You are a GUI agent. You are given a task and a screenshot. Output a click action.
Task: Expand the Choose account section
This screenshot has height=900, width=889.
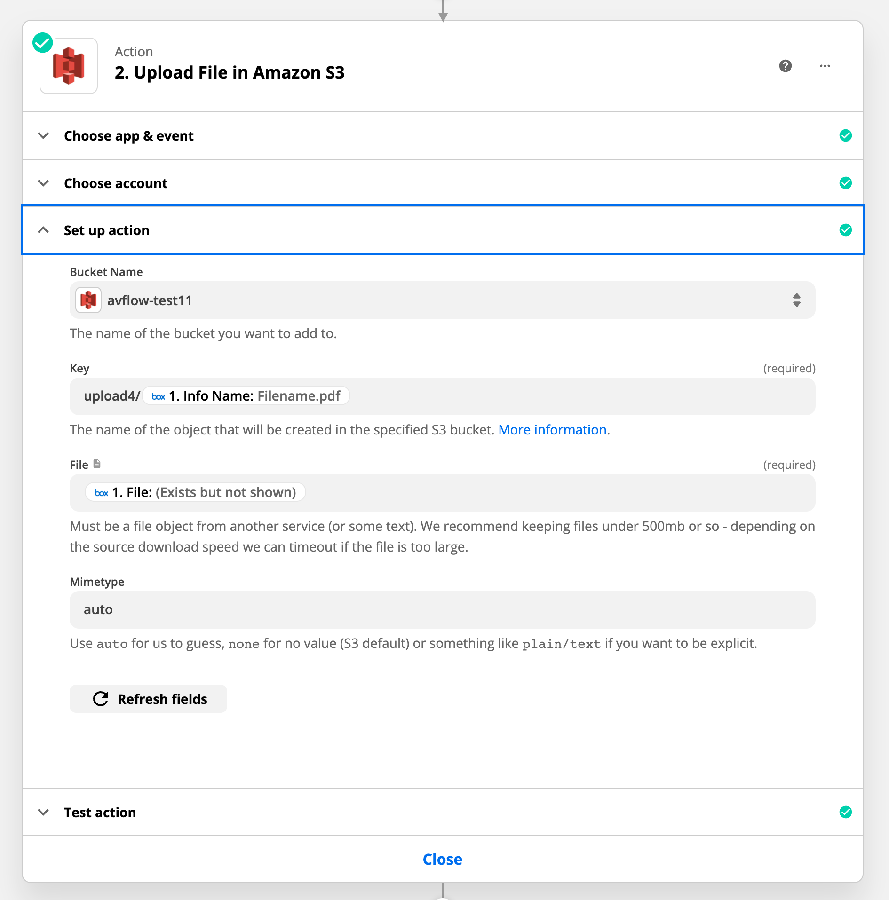coord(116,183)
